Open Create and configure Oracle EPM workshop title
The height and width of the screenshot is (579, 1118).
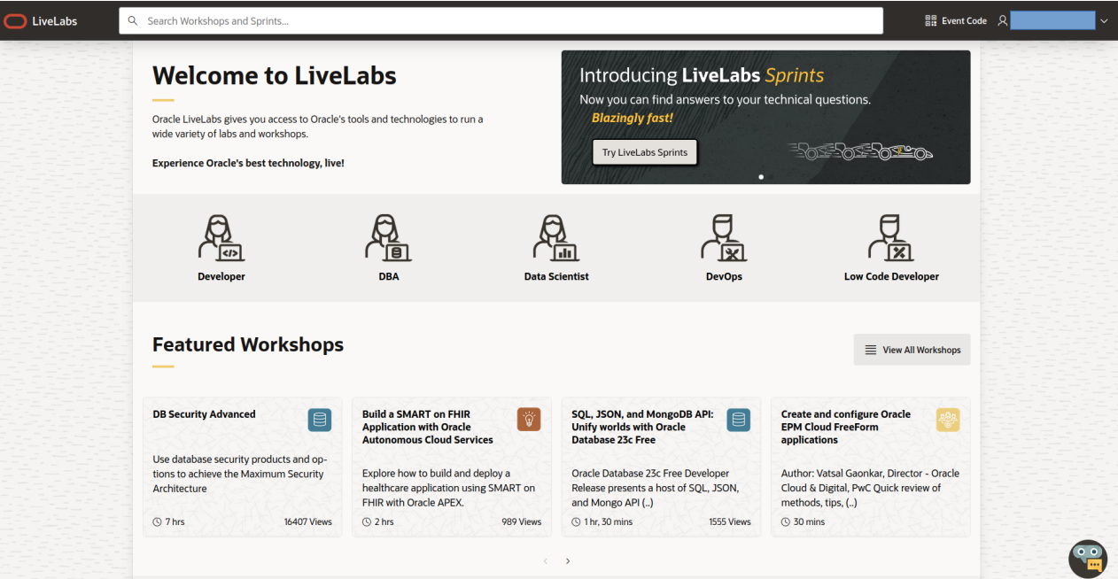(x=846, y=427)
